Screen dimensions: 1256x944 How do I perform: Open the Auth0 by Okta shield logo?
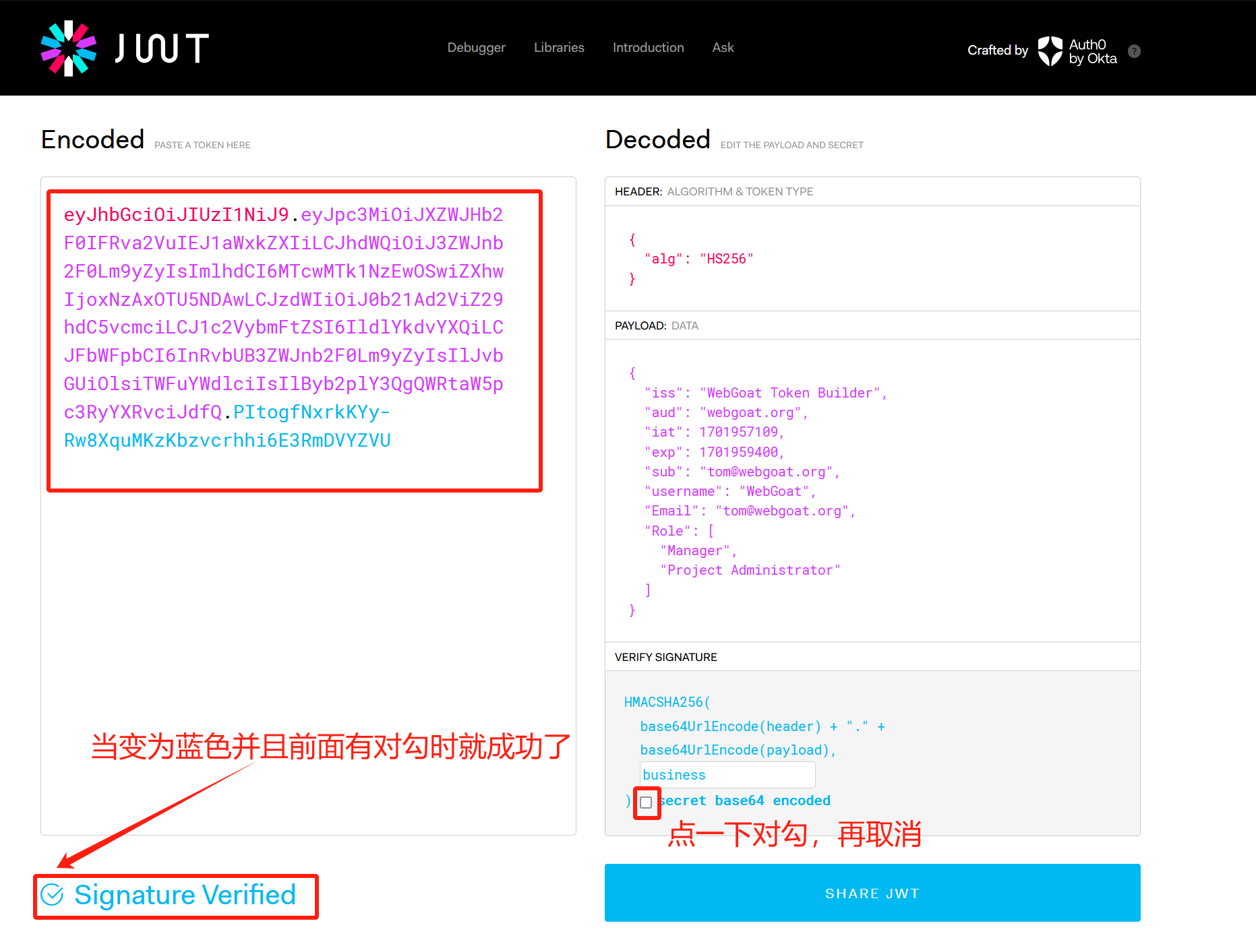(1050, 51)
